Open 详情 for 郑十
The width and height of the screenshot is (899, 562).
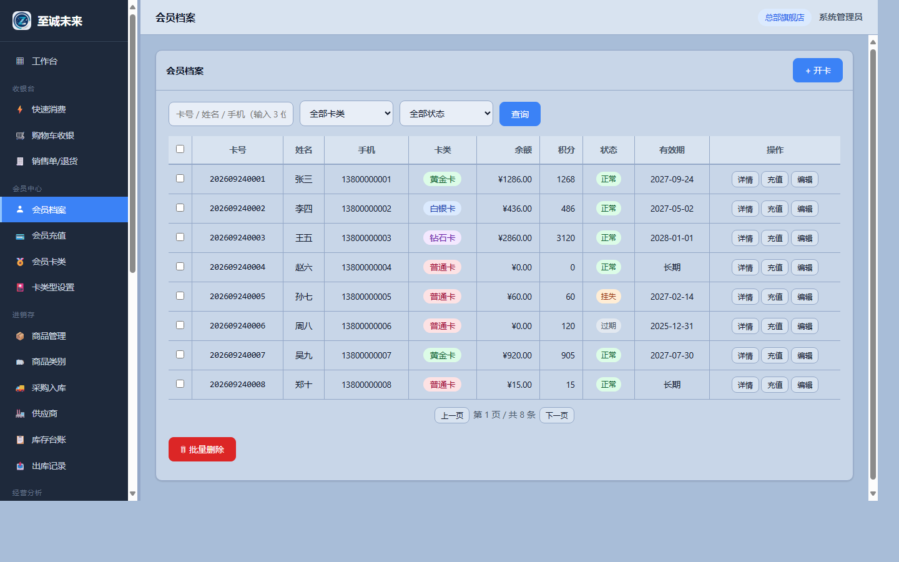[745, 385]
